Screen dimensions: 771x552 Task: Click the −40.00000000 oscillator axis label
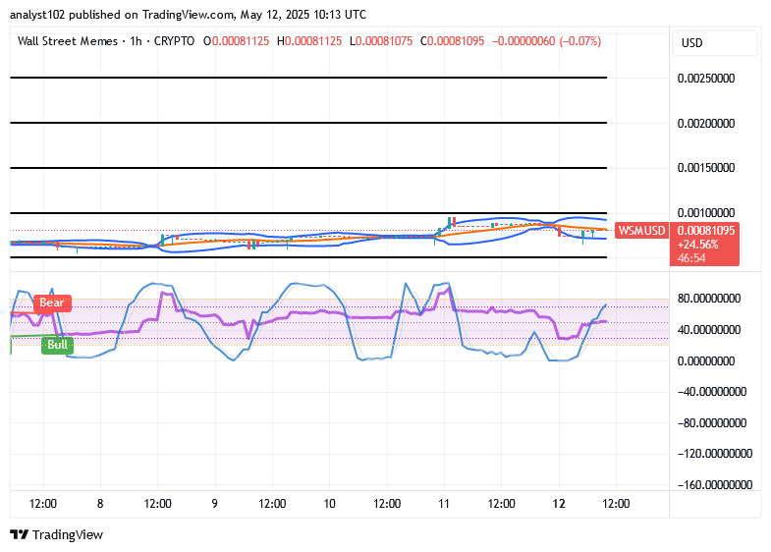point(712,392)
